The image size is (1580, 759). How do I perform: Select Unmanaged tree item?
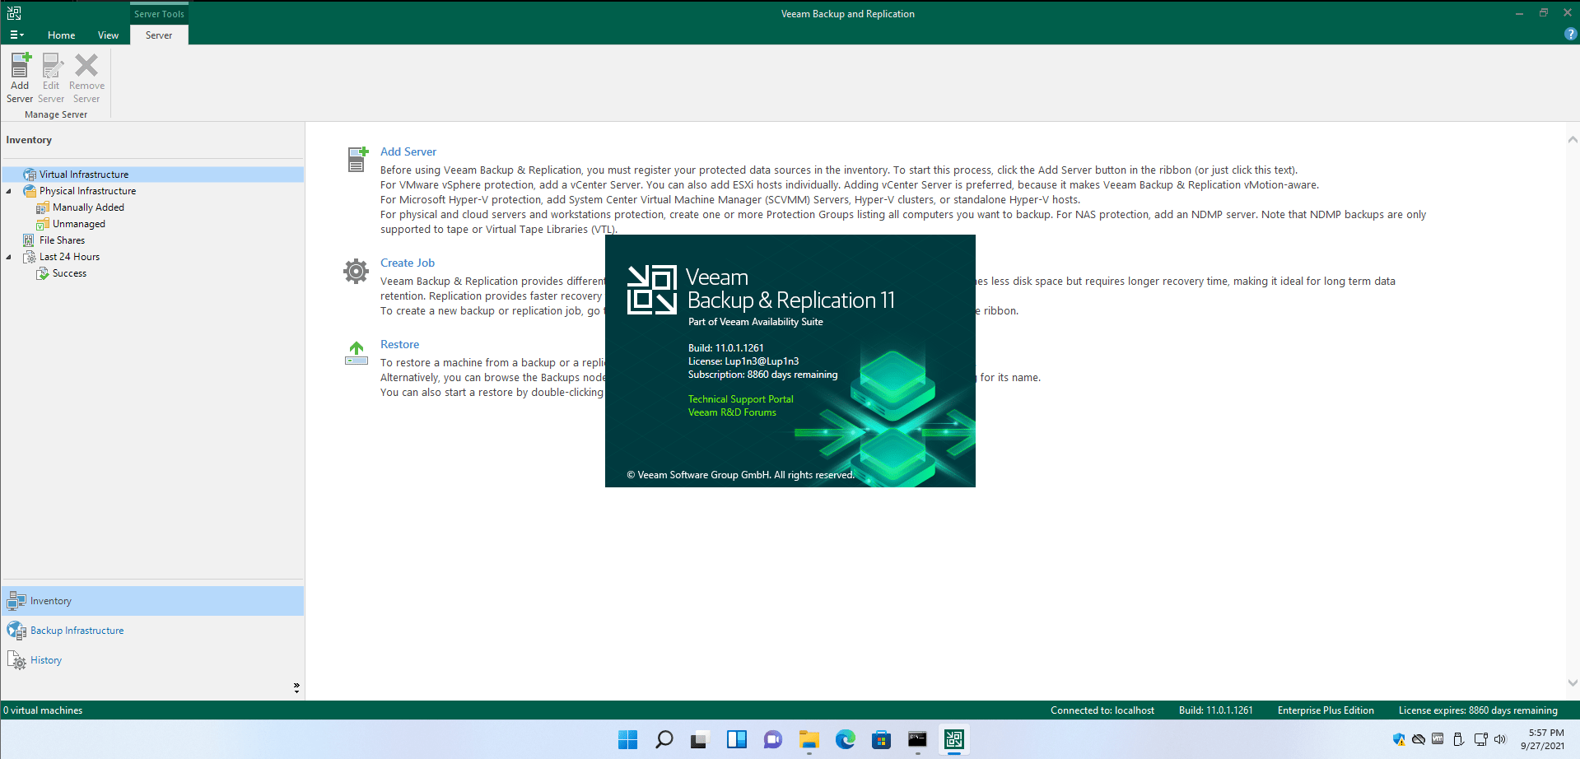79,224
